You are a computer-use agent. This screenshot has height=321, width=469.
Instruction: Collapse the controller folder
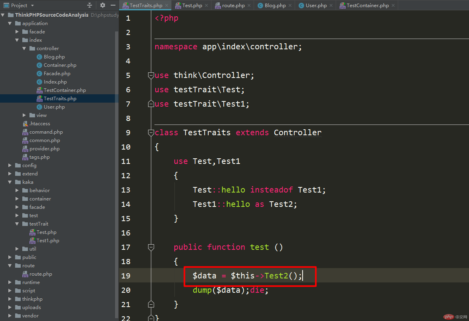point(24,49)
